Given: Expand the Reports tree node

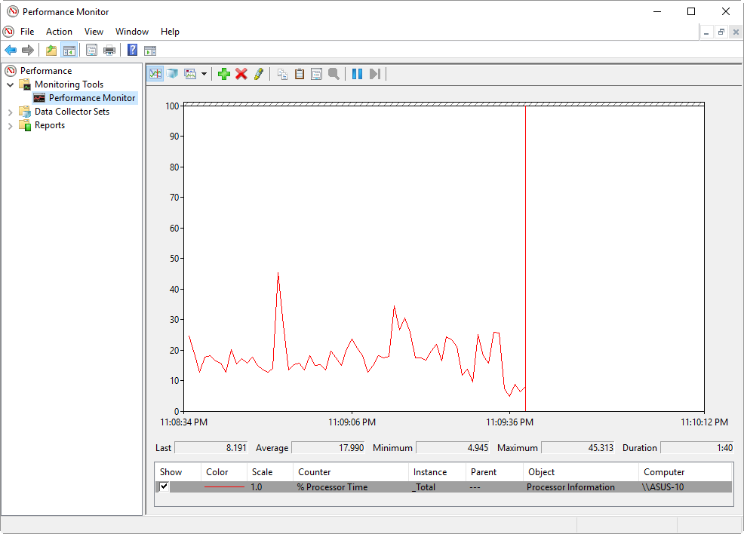Looking at the screenshot, I should (11, 125).
